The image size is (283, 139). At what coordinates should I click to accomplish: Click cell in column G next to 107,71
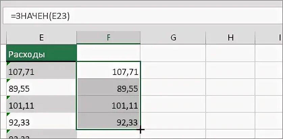click(x=173, y=70)
